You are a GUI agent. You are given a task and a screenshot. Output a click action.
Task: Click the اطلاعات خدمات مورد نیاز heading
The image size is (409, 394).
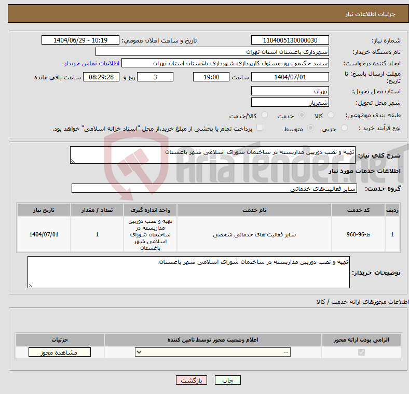[364, 171]
